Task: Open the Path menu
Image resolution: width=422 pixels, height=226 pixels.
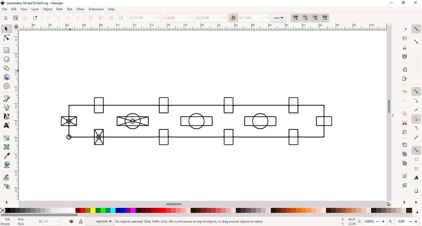Action: [60, 9]
